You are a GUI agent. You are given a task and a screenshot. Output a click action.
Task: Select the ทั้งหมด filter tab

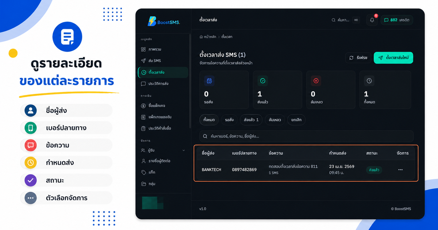tap(209, 120)
